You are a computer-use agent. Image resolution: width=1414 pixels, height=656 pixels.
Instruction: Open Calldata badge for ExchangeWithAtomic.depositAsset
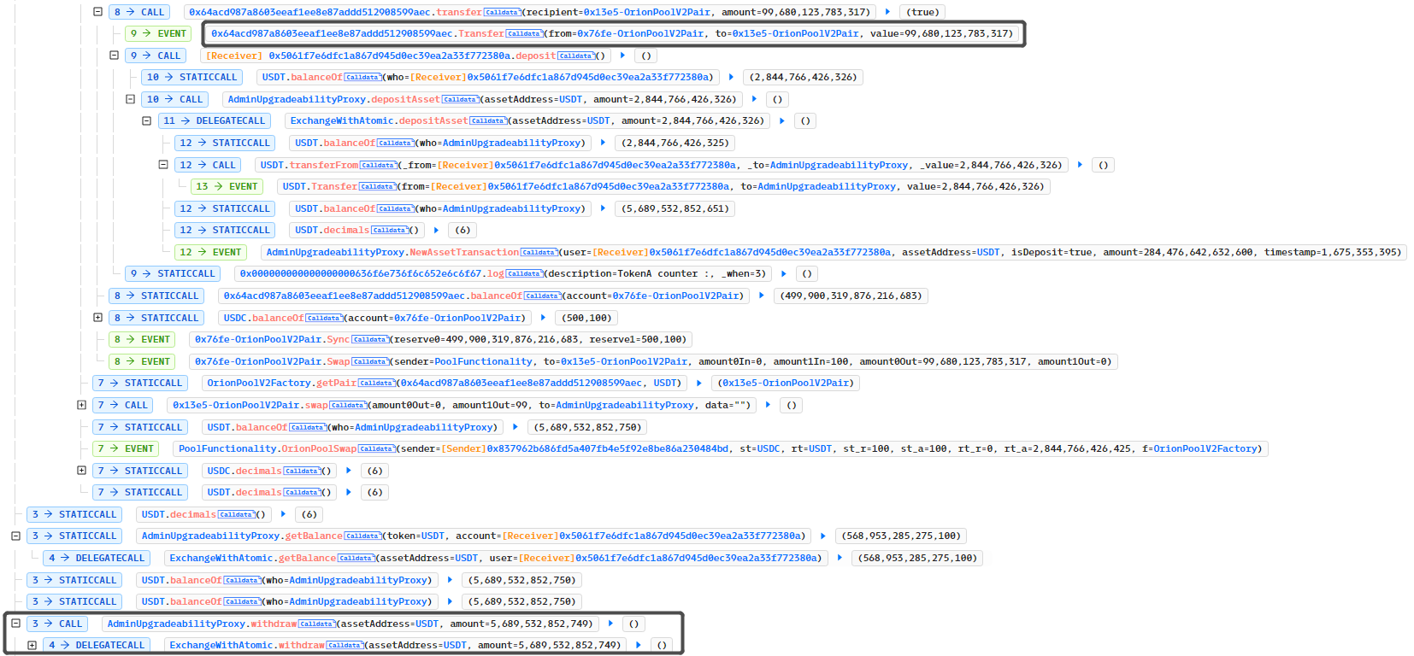pos(488,121)
